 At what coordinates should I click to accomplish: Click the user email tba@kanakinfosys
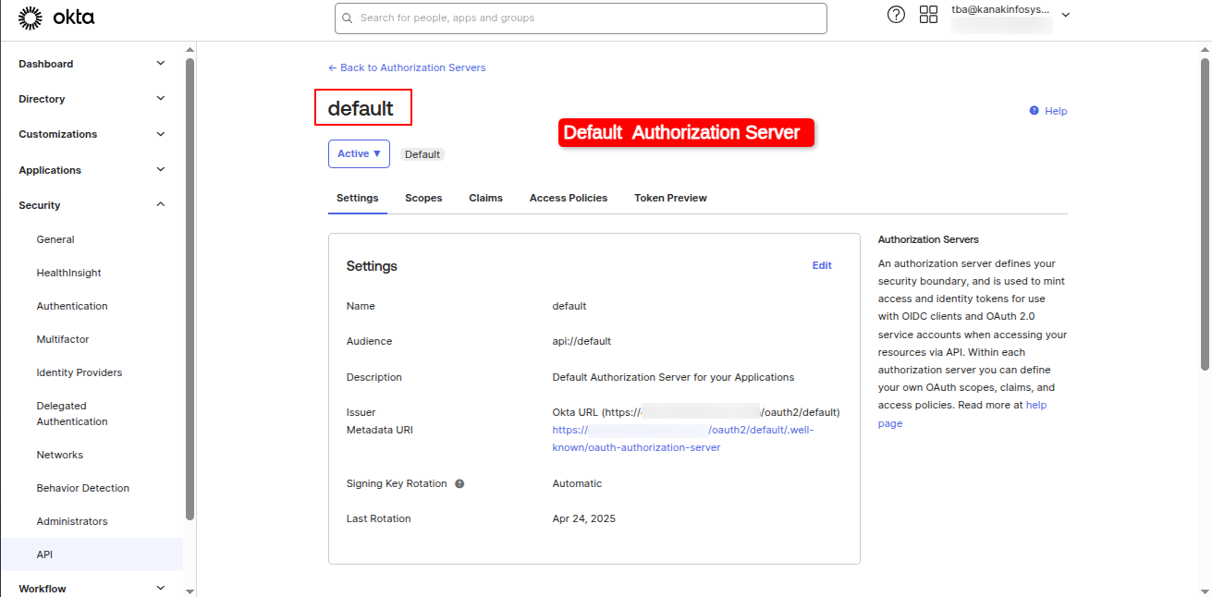1000,9
